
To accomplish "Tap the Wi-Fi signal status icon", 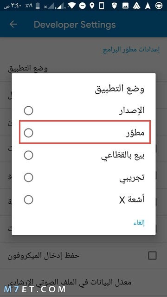I will tap(72, 6).
